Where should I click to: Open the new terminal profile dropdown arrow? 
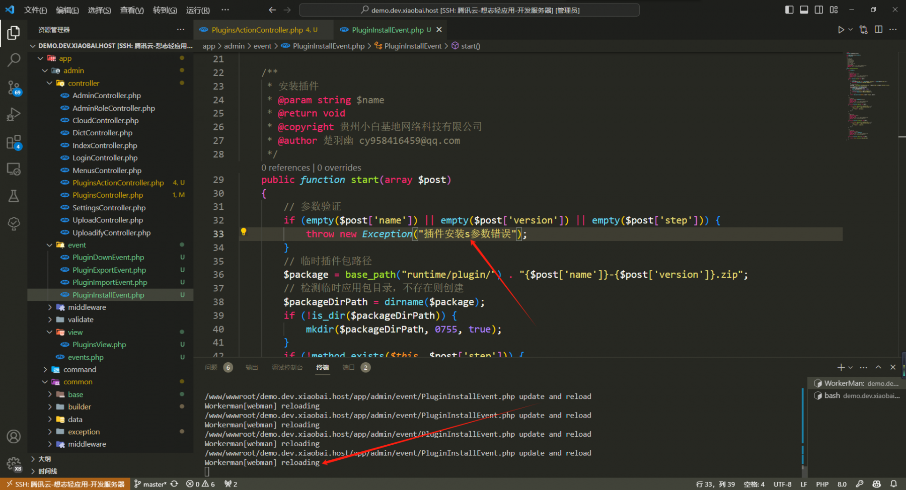(851, 367)
